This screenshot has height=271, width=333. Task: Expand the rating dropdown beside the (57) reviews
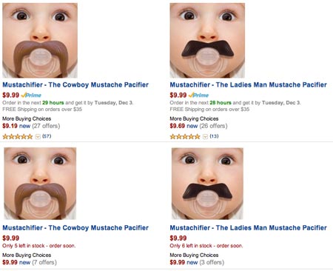[x=38, y=136]
